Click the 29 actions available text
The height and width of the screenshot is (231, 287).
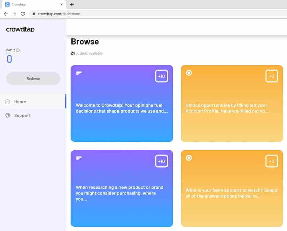click(x=87, y=53)
